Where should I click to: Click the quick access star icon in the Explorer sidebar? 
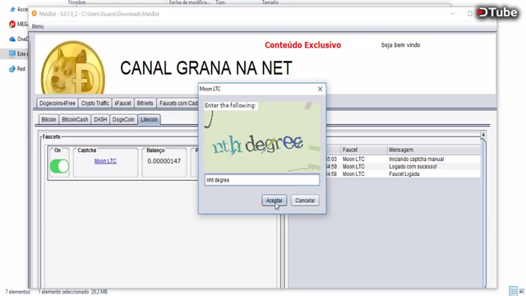click(13, 9)
